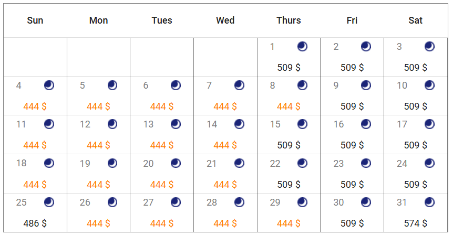The height and width of the screenshot is (235, 453).
Task: Select the 574 $ price on the 31st
Action: coord(416,223)
